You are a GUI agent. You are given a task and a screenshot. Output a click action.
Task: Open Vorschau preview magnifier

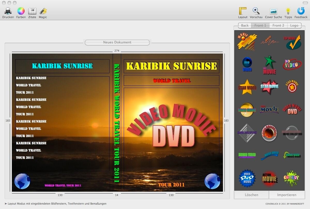tap(256, 11)
